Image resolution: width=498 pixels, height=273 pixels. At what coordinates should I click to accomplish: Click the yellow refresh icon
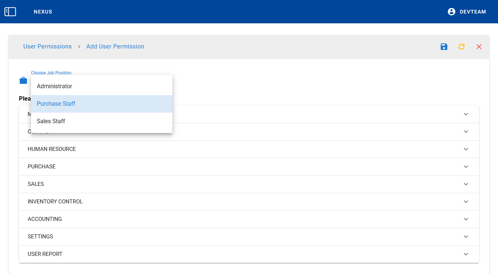click(x=462, y=47)
